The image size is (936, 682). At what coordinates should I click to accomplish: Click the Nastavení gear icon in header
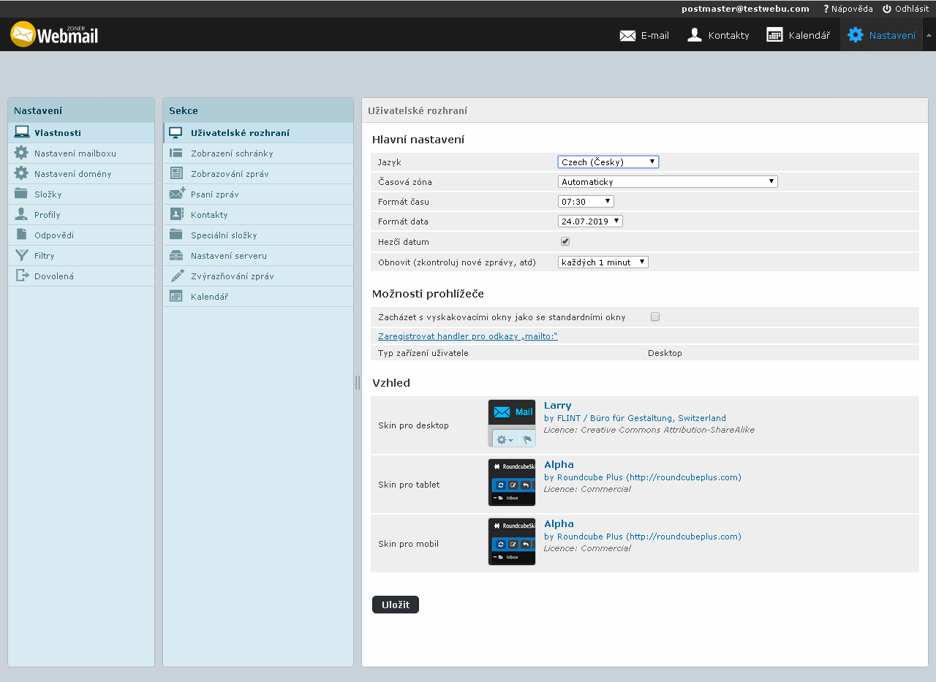point(855,35)
